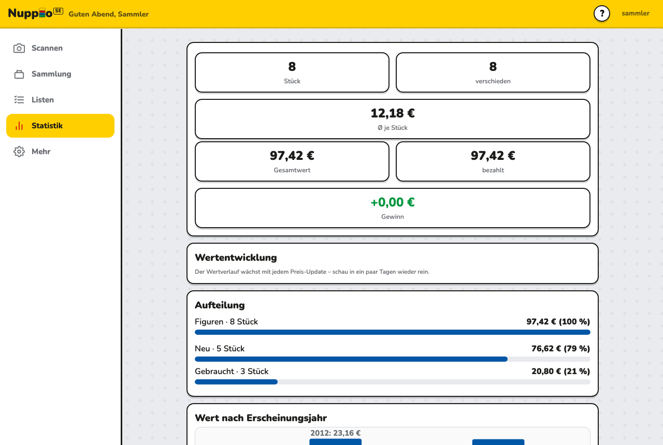This screenshot has width=663, height=445.
Task: Click the '20,80 € (21 %)' value
Action: pyautogui.click(x=561, y=372)
